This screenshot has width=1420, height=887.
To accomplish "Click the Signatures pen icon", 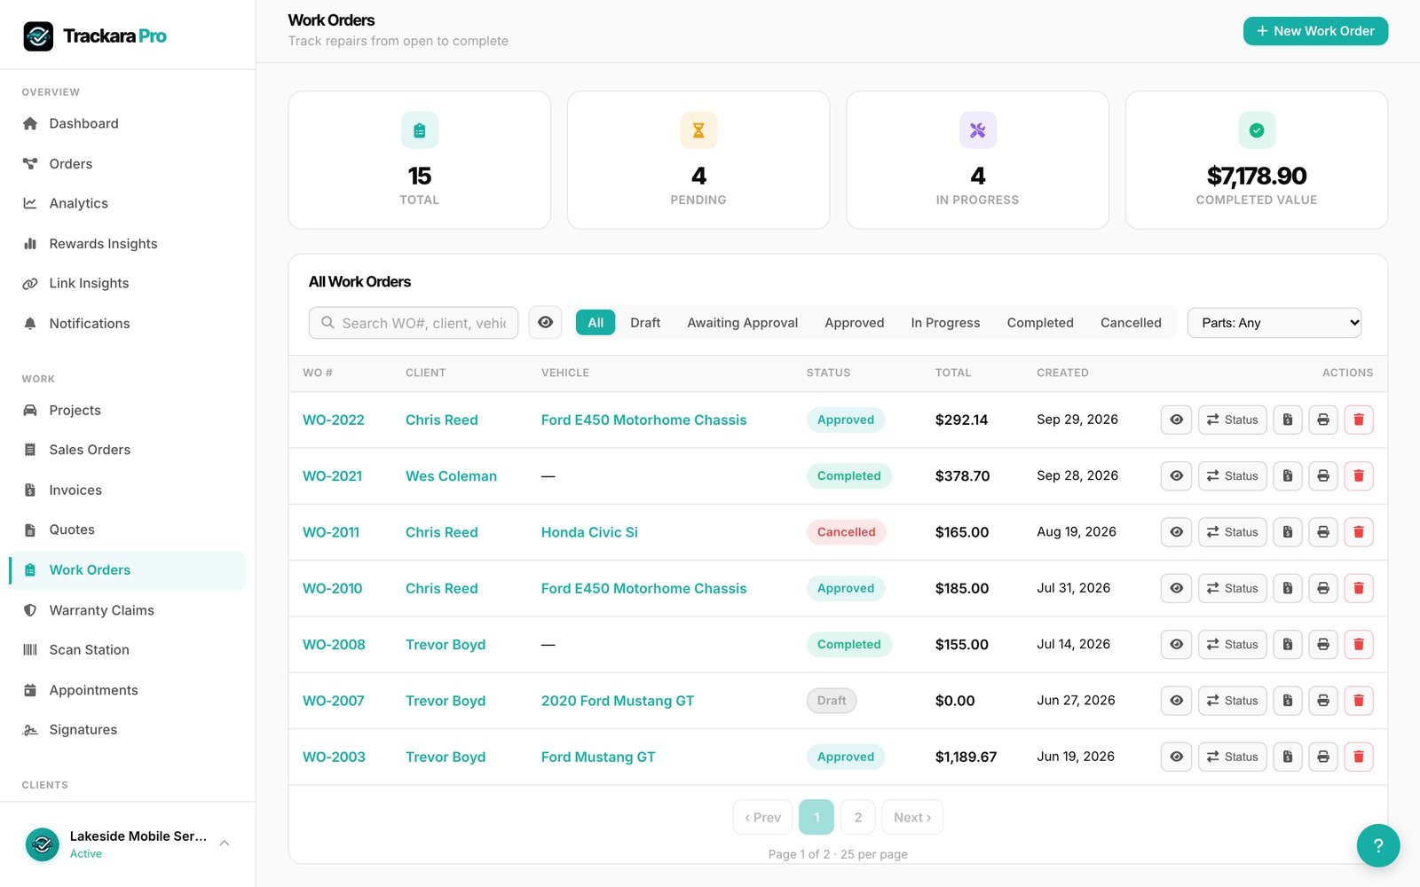I will [x=30, y=730].
